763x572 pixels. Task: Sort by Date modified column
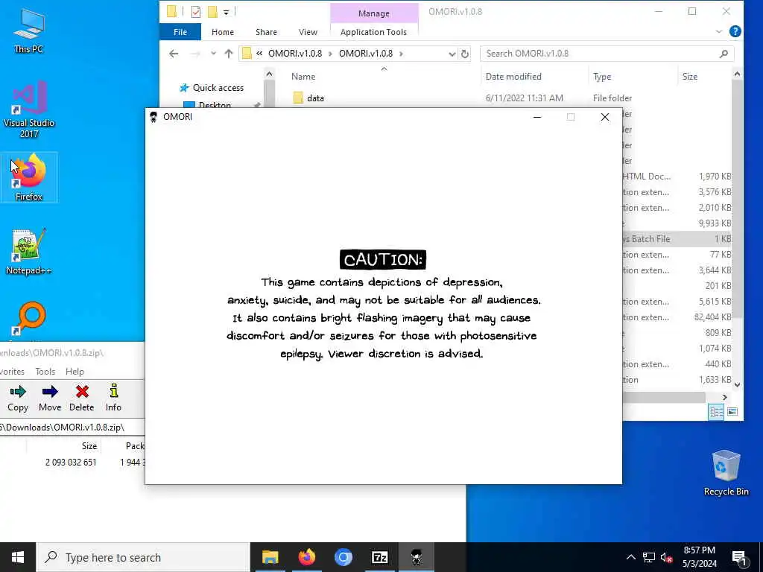[513, 77]
